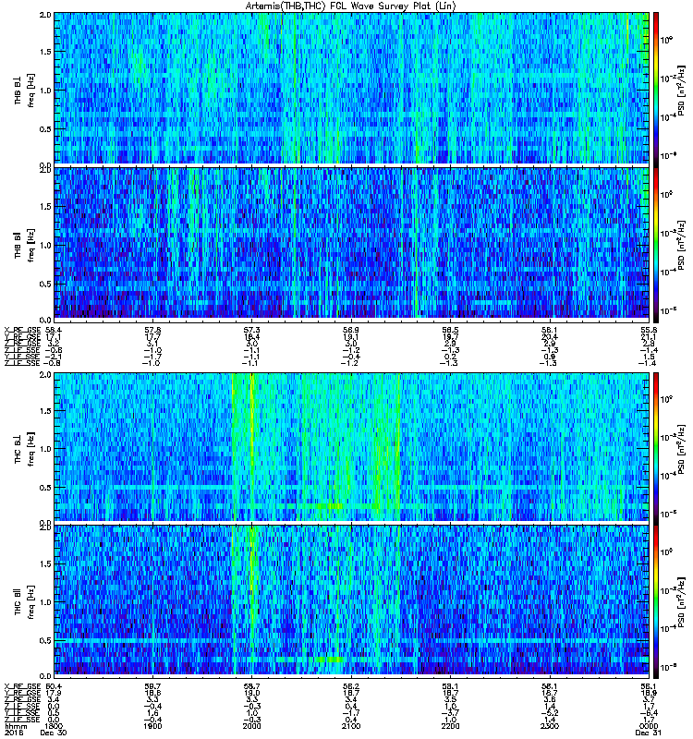Click the 'THB B⊥ freq [Hz]' y-axis label
This screenshot has height=739, width=693.
pyautogui.click(x=24, y=90)
